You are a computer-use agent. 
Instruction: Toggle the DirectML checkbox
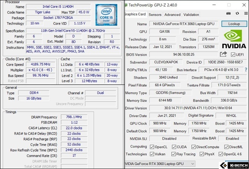(x=226, y=147)
